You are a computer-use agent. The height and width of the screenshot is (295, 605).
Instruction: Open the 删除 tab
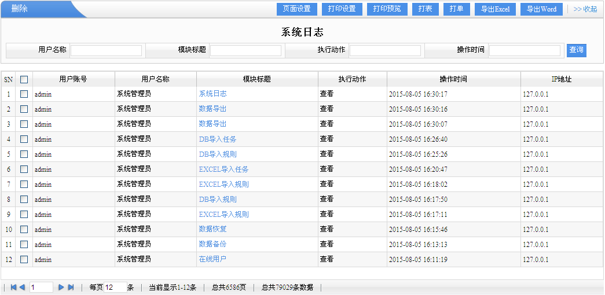click(x=20, y=9)
